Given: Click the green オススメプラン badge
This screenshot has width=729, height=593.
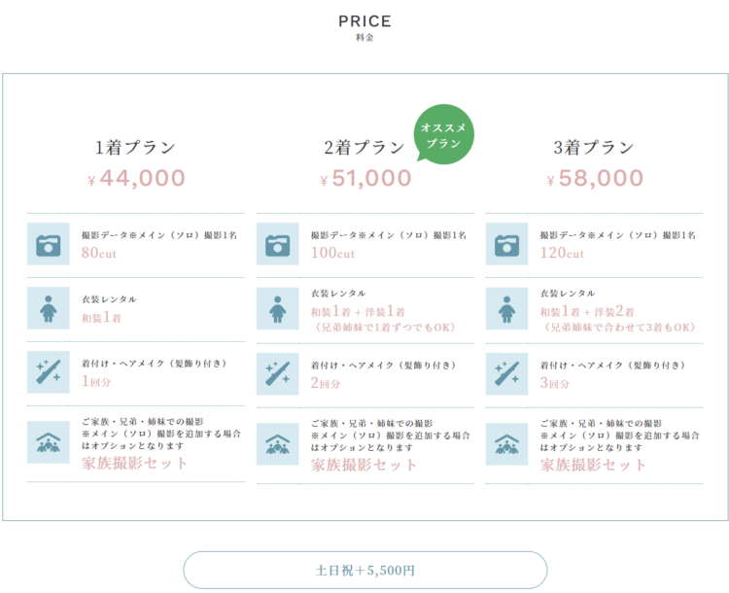Looking at the screenshot, I should 445,134.
